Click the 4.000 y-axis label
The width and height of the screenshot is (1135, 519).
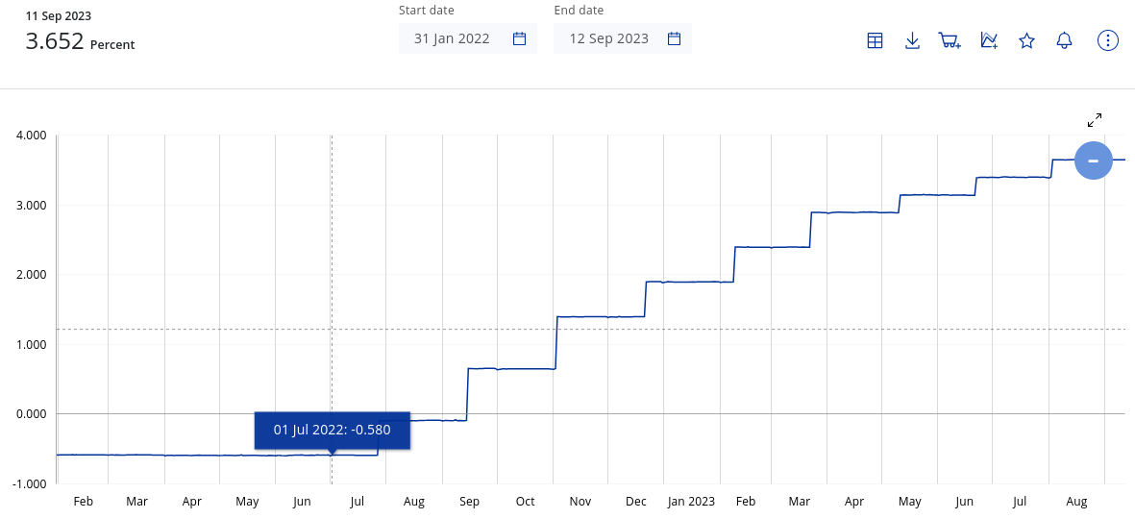32,136
